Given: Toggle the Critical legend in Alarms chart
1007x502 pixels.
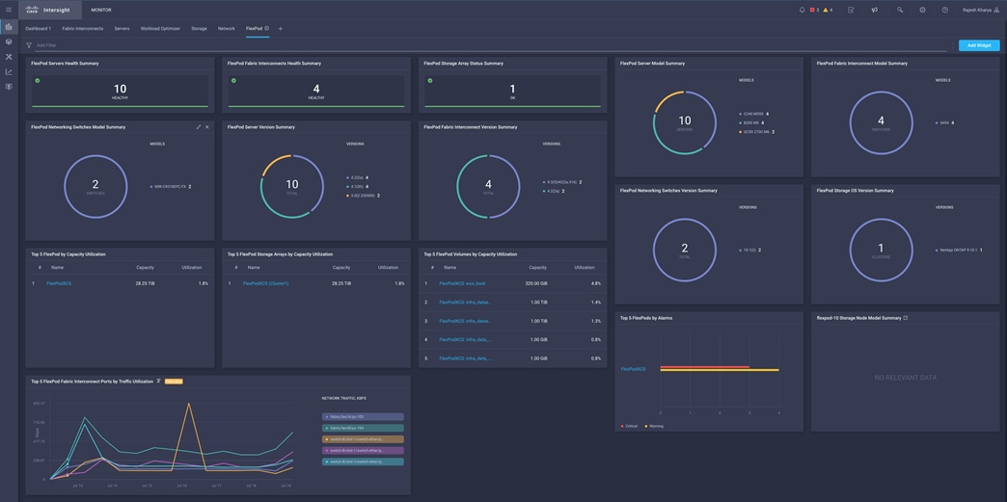Looking at the screenshot, I should click(x=629, y=426).
